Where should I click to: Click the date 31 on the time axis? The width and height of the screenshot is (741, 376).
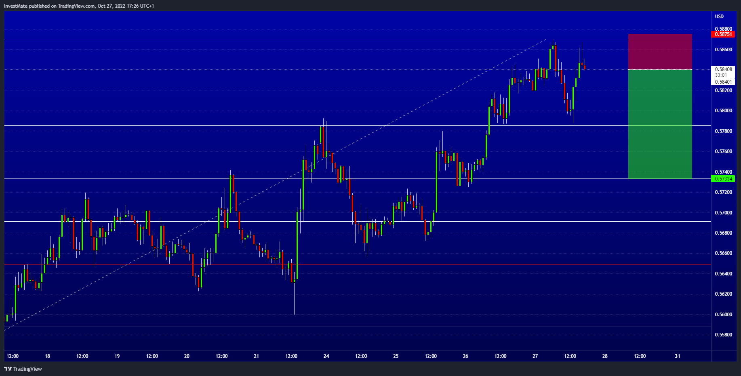[677, 356]
